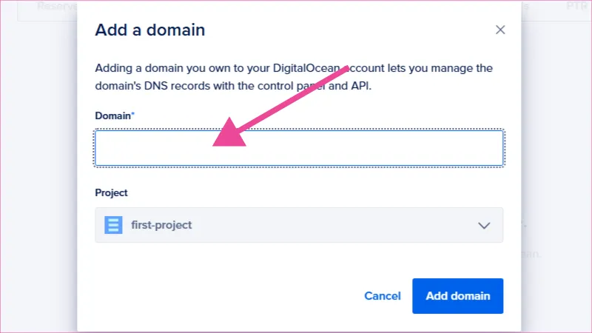Click the "first-project" name text

point(161,225)
